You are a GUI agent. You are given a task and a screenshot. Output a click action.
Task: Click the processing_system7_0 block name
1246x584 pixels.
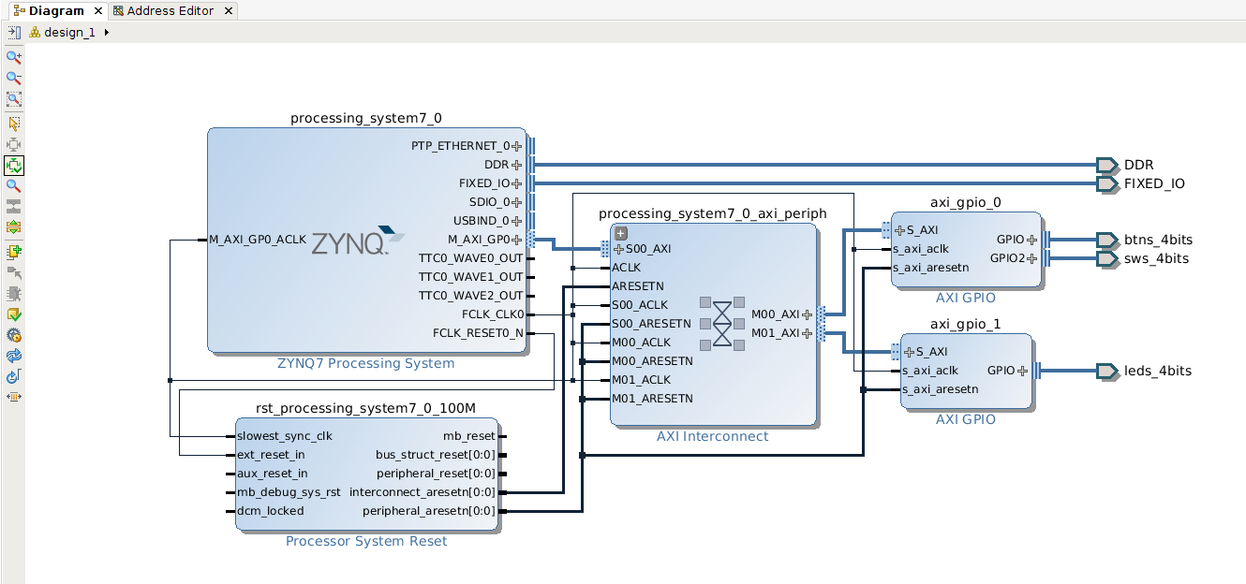tap(366, 118)
